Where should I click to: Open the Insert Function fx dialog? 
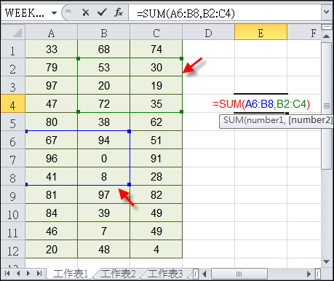119,12
